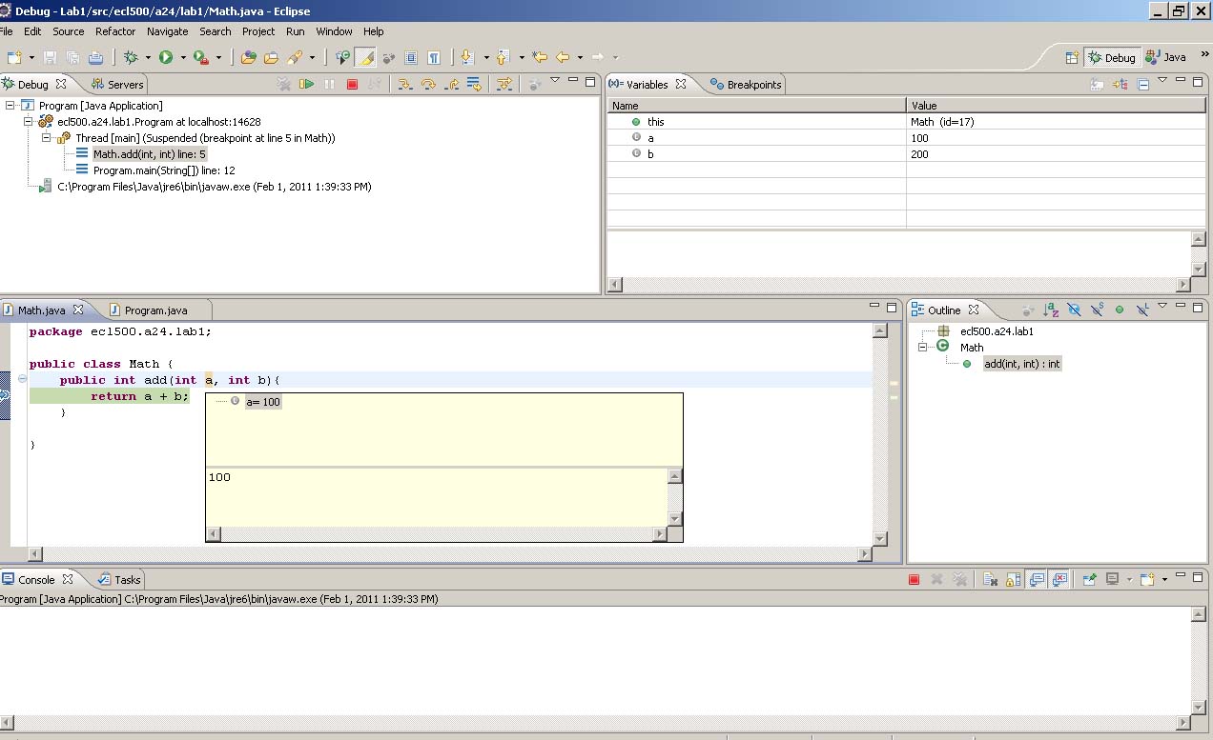Switch to Java perspective button
This screenshot has height=740, width=1213.
click(x=1166, y=57)
